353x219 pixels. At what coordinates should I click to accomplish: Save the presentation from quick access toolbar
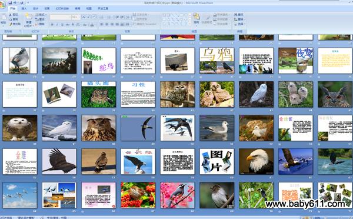coord(10,3)
